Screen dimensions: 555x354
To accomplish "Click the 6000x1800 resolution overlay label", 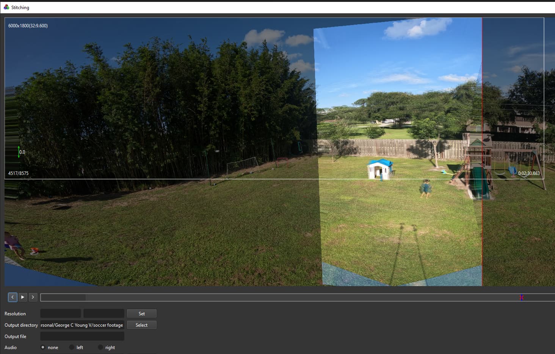I will (x=28, y=26).
